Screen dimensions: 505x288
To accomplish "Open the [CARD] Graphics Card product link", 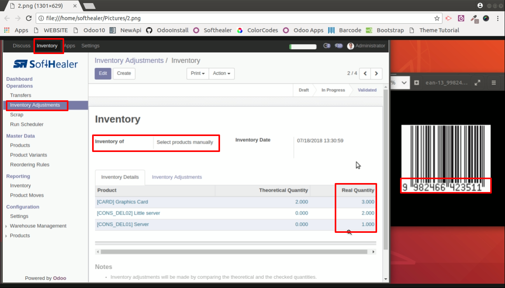I will pyautogui.click(x=122, y=202).
